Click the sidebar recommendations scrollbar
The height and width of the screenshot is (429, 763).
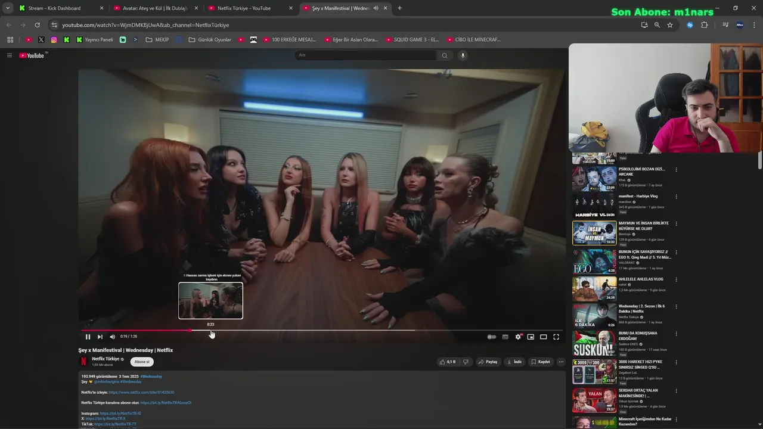(x=760, y=160)
